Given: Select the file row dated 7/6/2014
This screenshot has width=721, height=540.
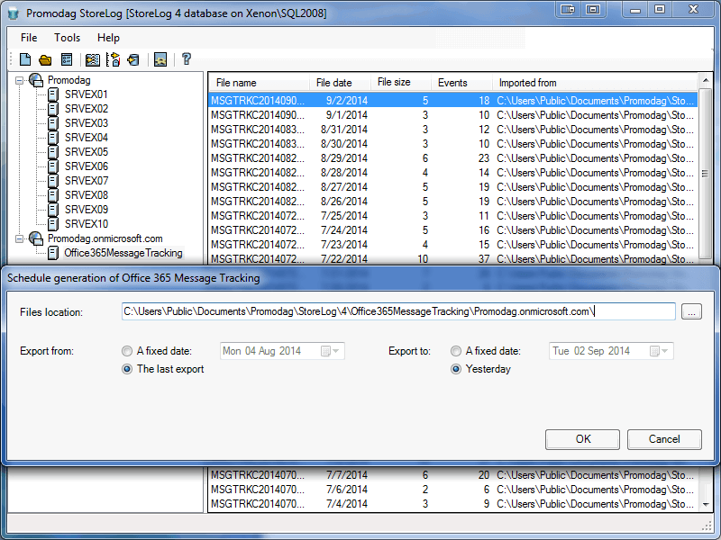Looking at the screenshot, I should (453, 490).
